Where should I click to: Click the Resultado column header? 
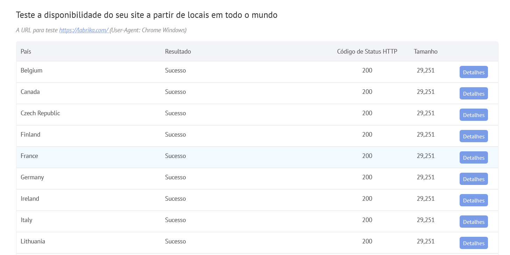178,51
